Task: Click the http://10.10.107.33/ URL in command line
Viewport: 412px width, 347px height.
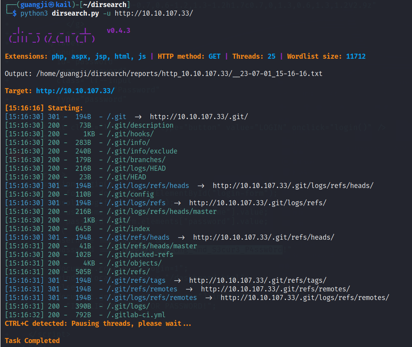Action: point(154,13)
